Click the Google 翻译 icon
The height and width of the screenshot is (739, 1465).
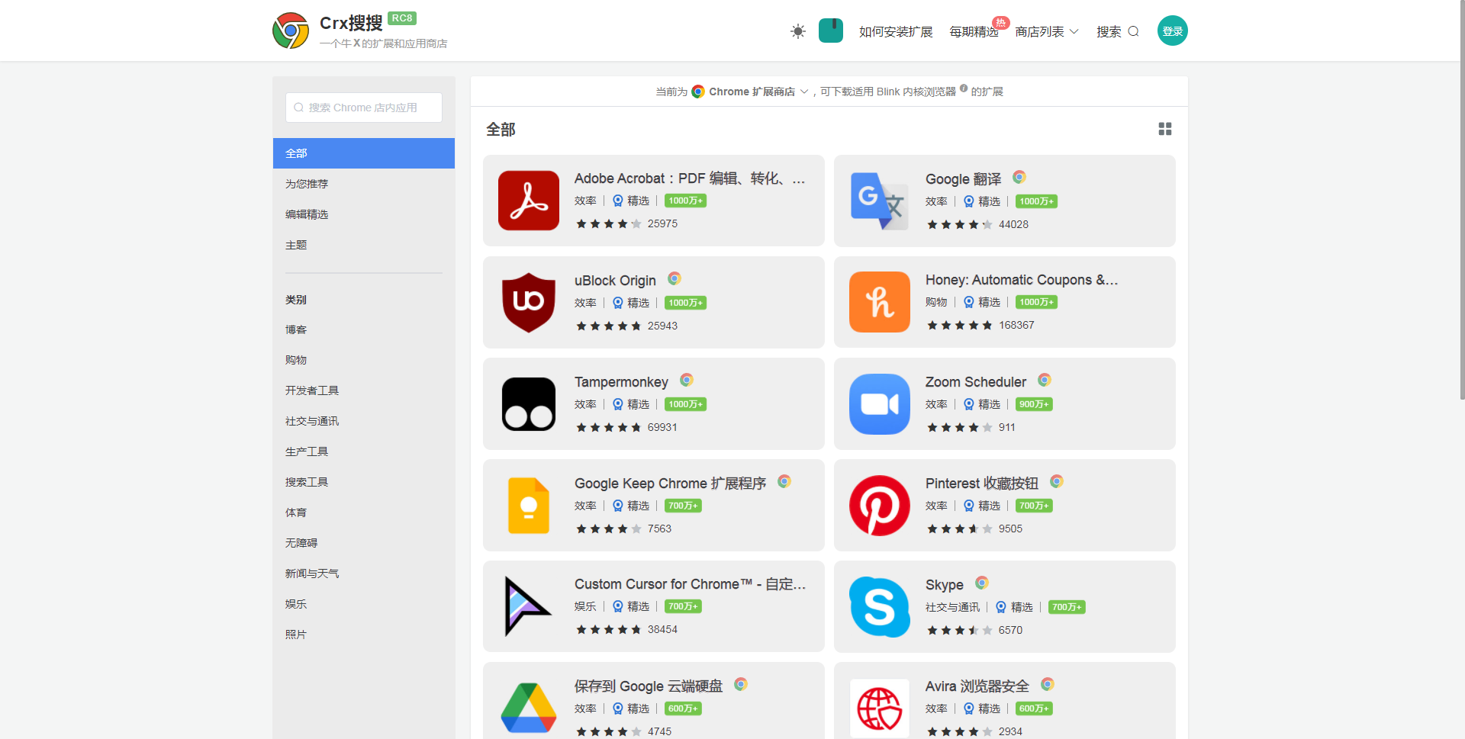[x=880, y=201]
